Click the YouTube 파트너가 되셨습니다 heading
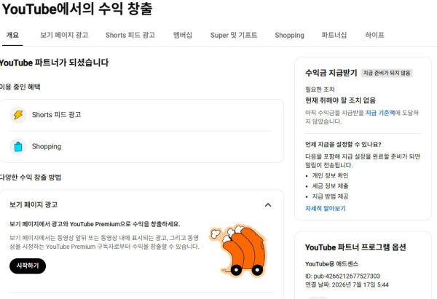The width and height of the screenshot is (437, 299). click(x=55, y=63)
